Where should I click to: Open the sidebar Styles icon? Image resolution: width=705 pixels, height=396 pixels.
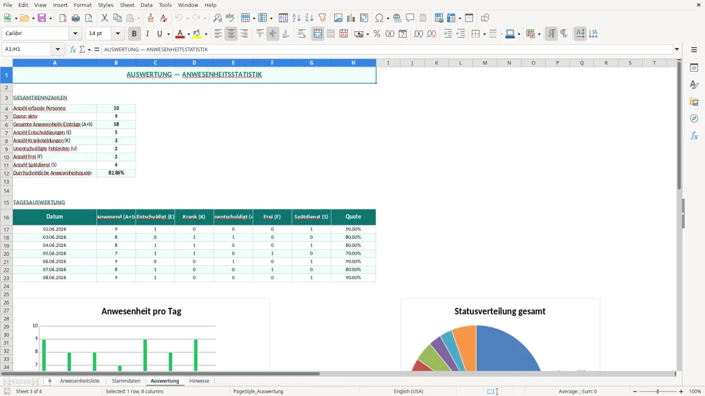coord(694,85)
